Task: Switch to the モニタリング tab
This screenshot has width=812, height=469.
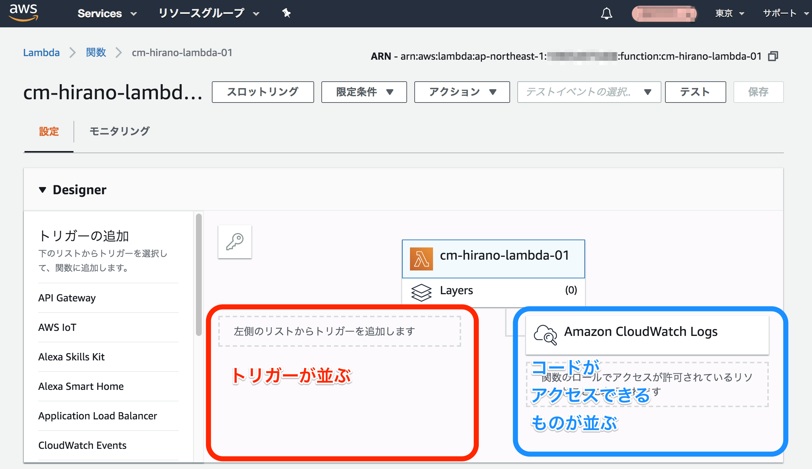Action: click(x=119, y=132)
